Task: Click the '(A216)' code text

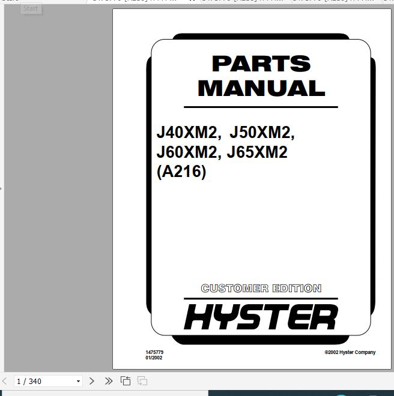Action: (x=181, y=172)
